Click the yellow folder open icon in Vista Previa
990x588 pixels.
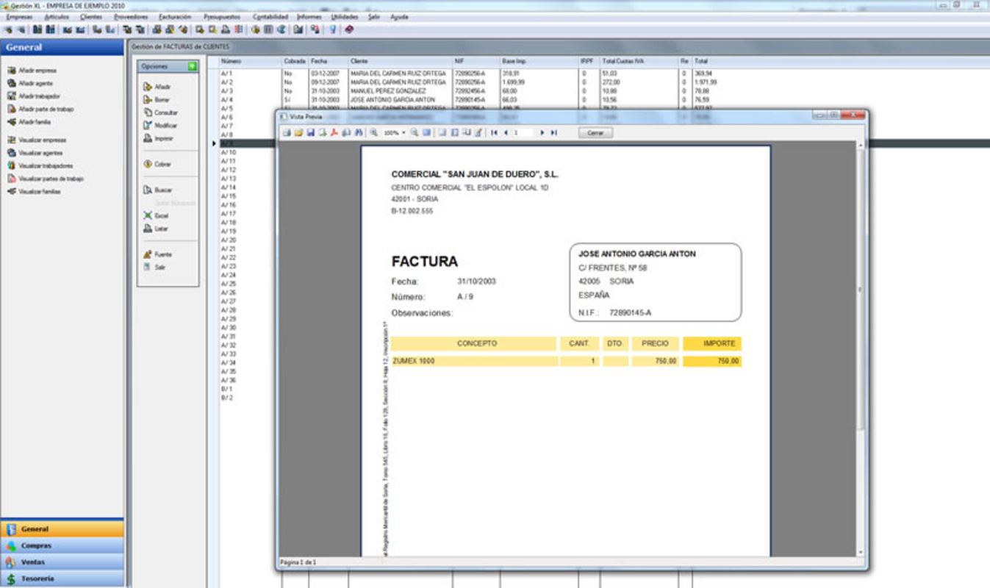point(298,133)
